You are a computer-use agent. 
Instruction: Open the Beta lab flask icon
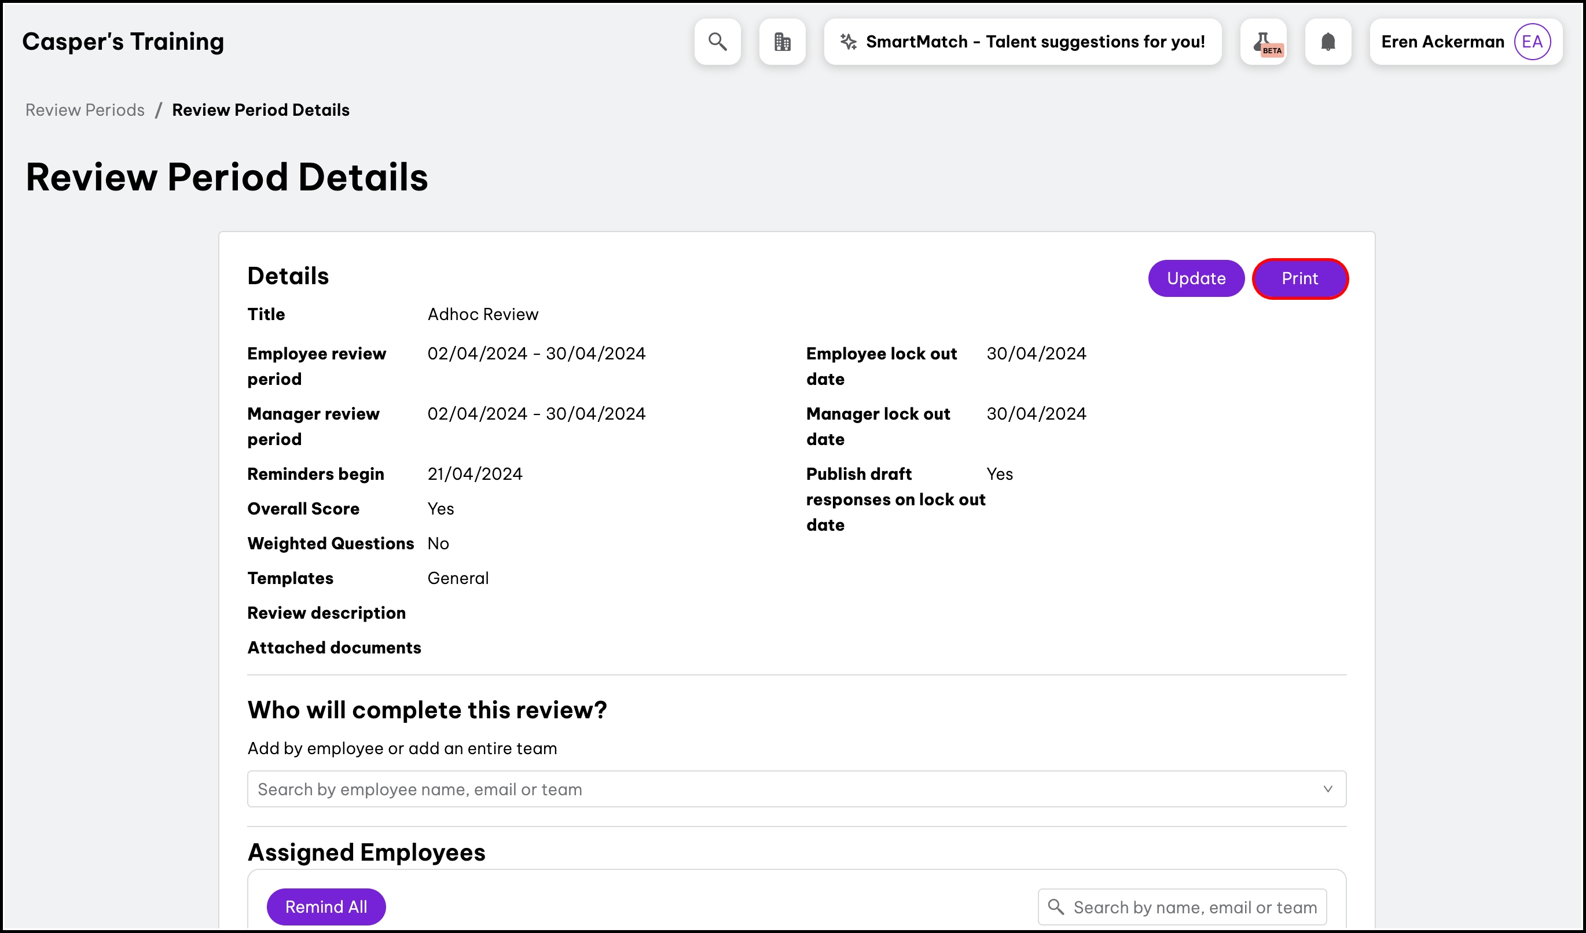tap(1264, 42)
